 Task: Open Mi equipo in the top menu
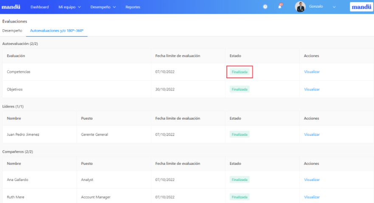click(67, 7)
